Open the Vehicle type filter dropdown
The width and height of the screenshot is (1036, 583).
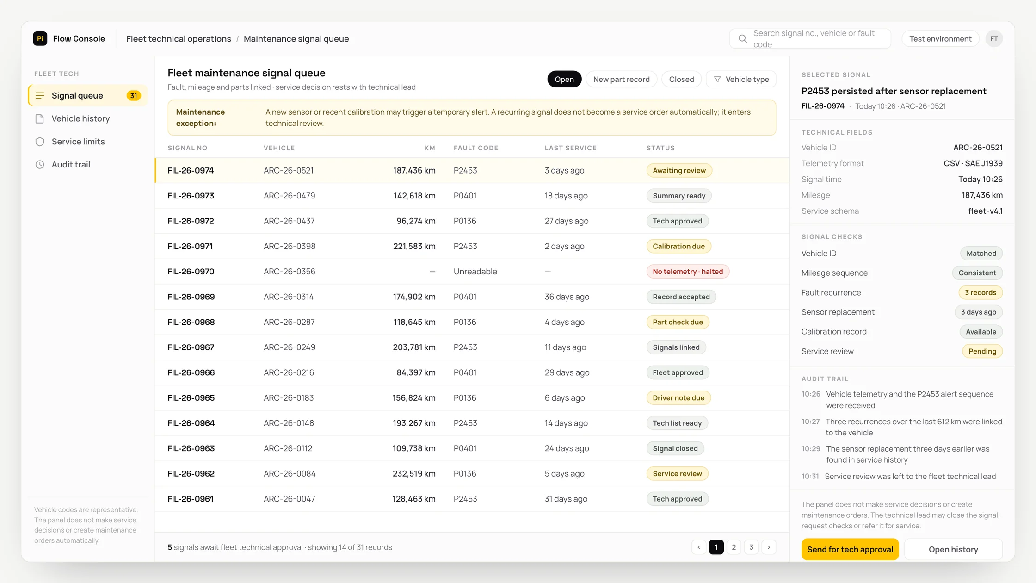[x=741, y=80]
